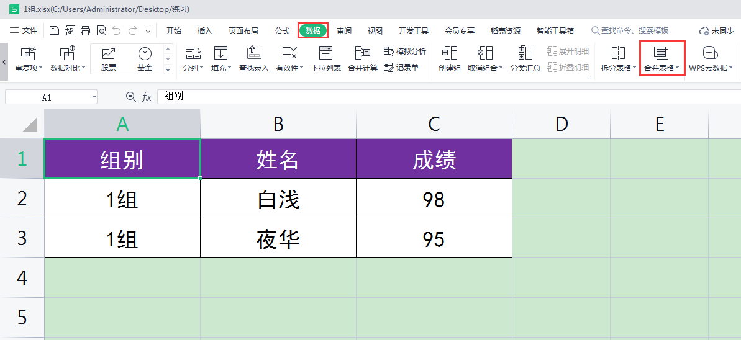Select the 基金 (Funds) data type

click(x=145, y=60)
